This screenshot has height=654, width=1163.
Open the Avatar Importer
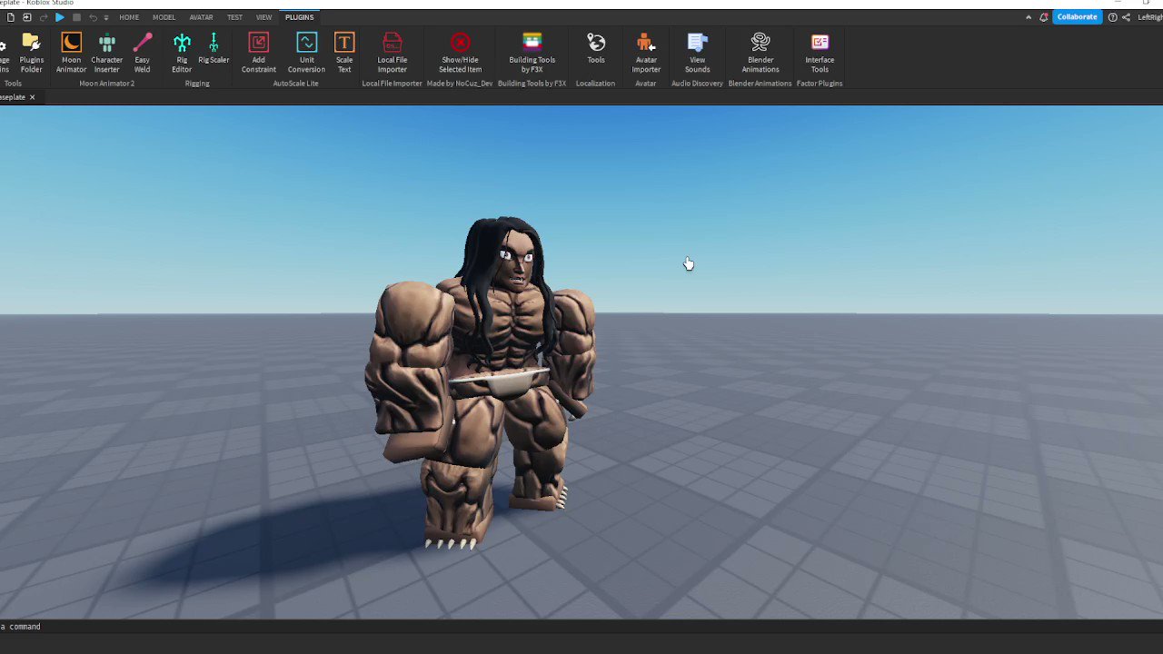click(646, 53)
